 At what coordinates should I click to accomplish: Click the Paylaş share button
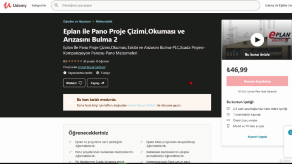[97, 83]
